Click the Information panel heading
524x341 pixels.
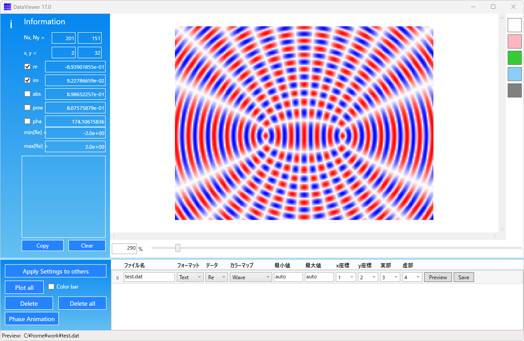pos(45,22)
